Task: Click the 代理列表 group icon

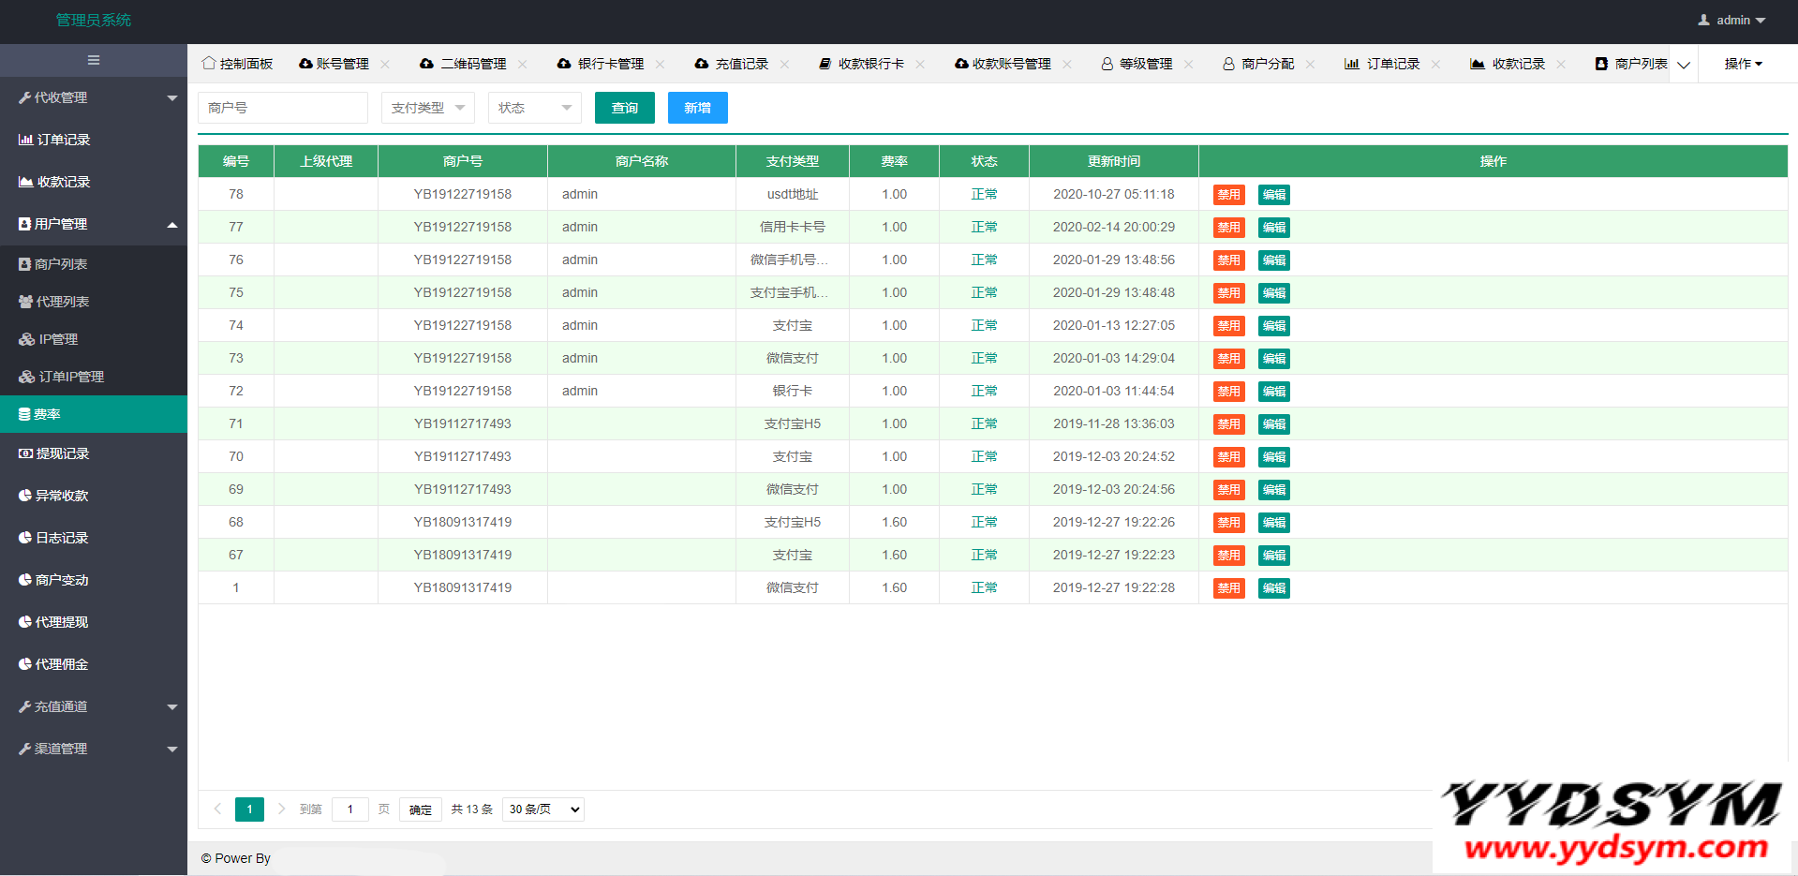Action: pyautogui.click(x=25, y=302)
